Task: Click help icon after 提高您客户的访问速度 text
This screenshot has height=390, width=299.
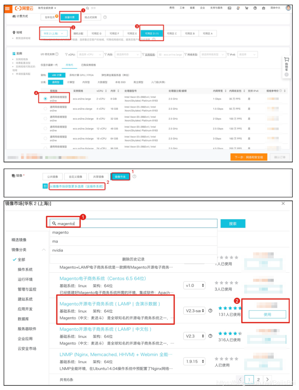Action: click(154, 39)
